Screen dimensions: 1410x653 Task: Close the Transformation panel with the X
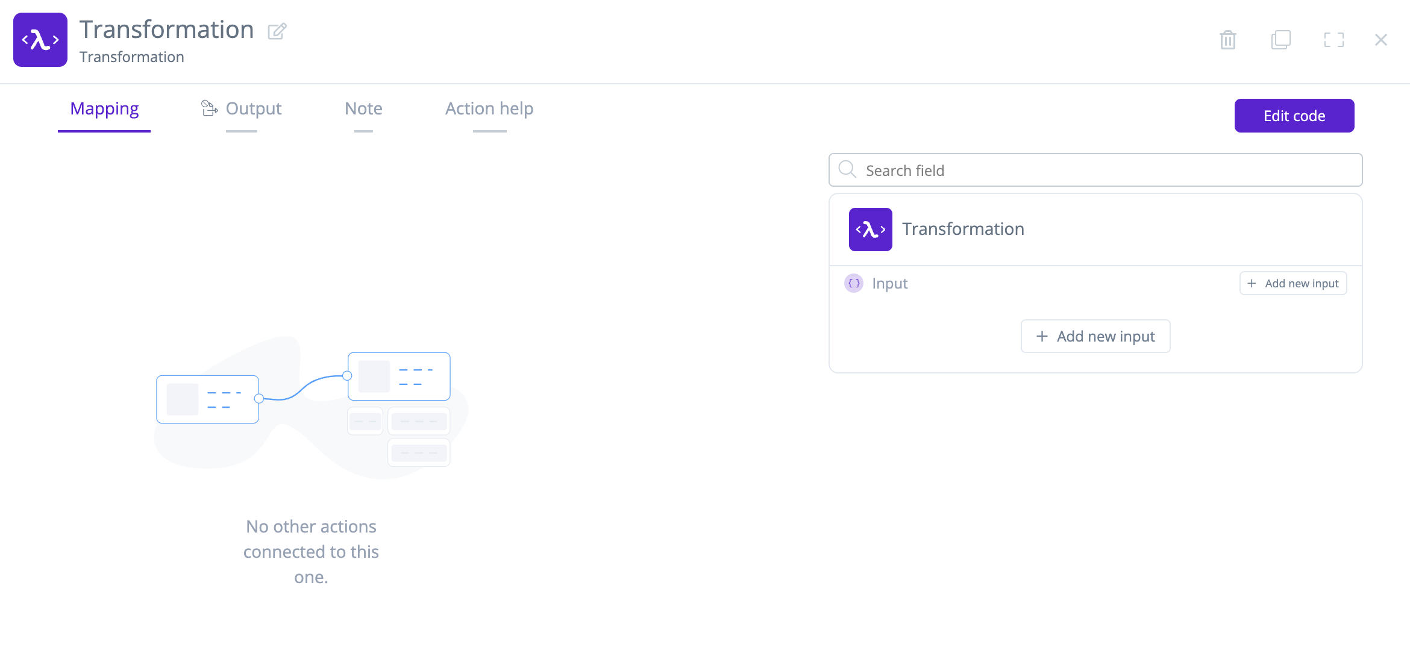click(x=1380, y=39)
